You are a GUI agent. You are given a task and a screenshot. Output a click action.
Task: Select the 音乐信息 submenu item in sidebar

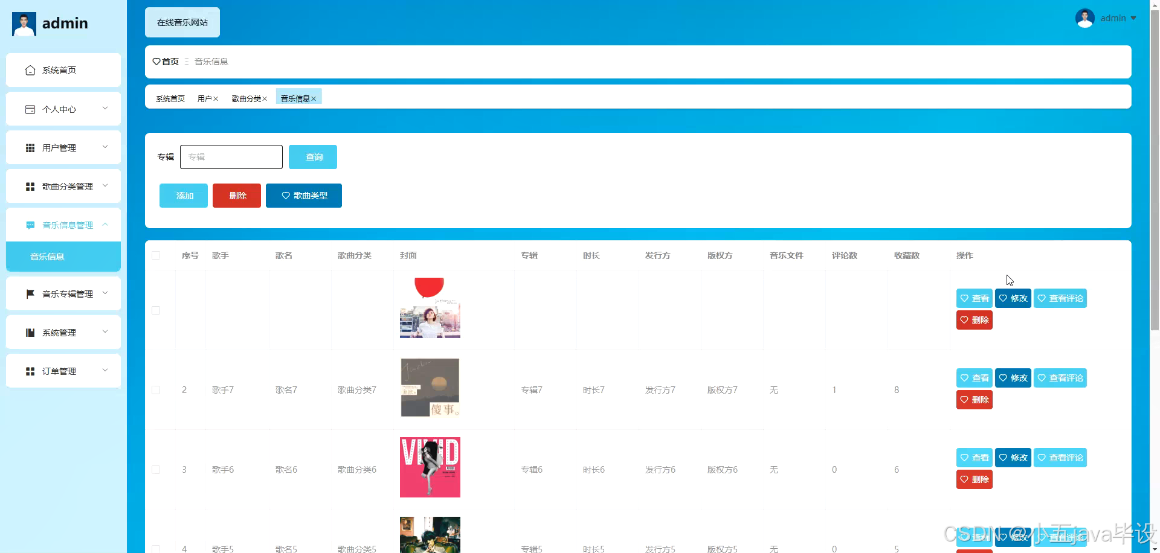click(63, 257)
